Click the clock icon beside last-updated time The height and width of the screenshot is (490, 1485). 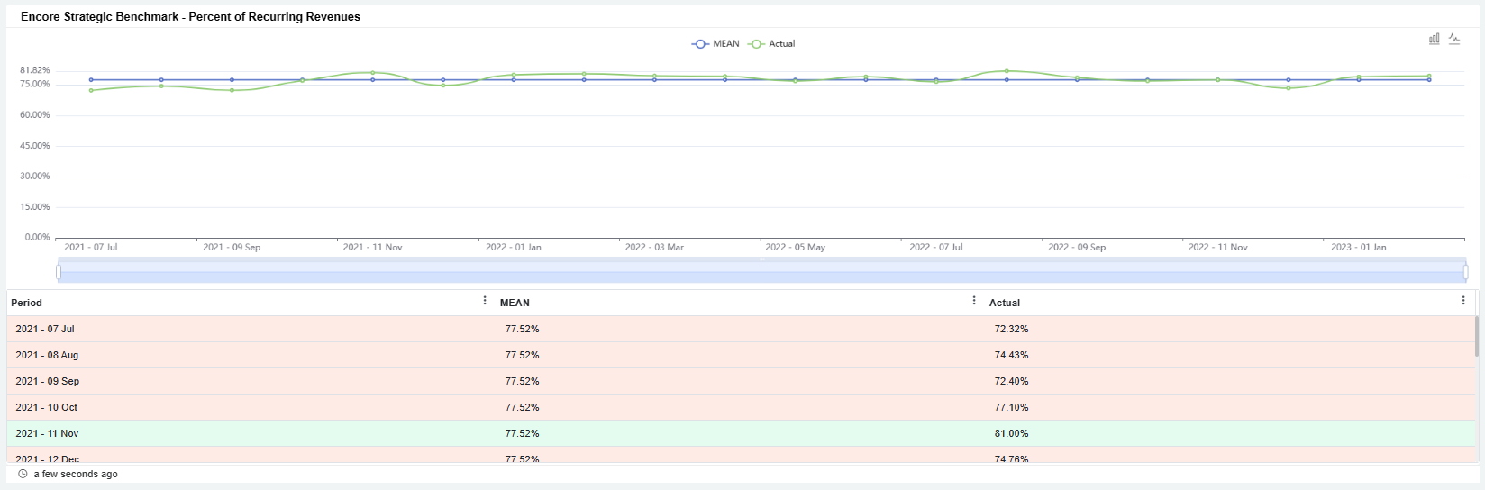(23, 474)
